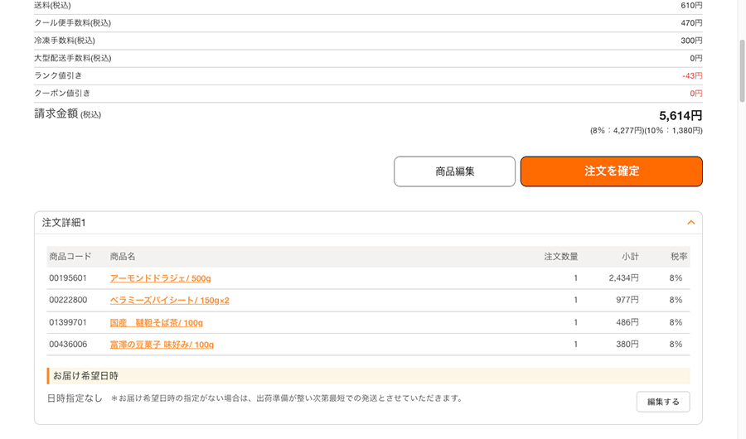Click the page vertical scrollbar thumb
746x439 pixels.
click(x=741, y=75)
